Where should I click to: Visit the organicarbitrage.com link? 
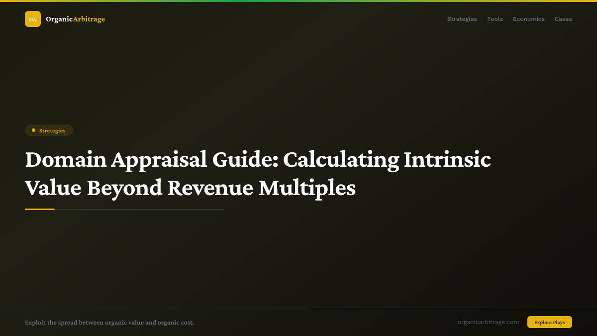tap(489, 322)
